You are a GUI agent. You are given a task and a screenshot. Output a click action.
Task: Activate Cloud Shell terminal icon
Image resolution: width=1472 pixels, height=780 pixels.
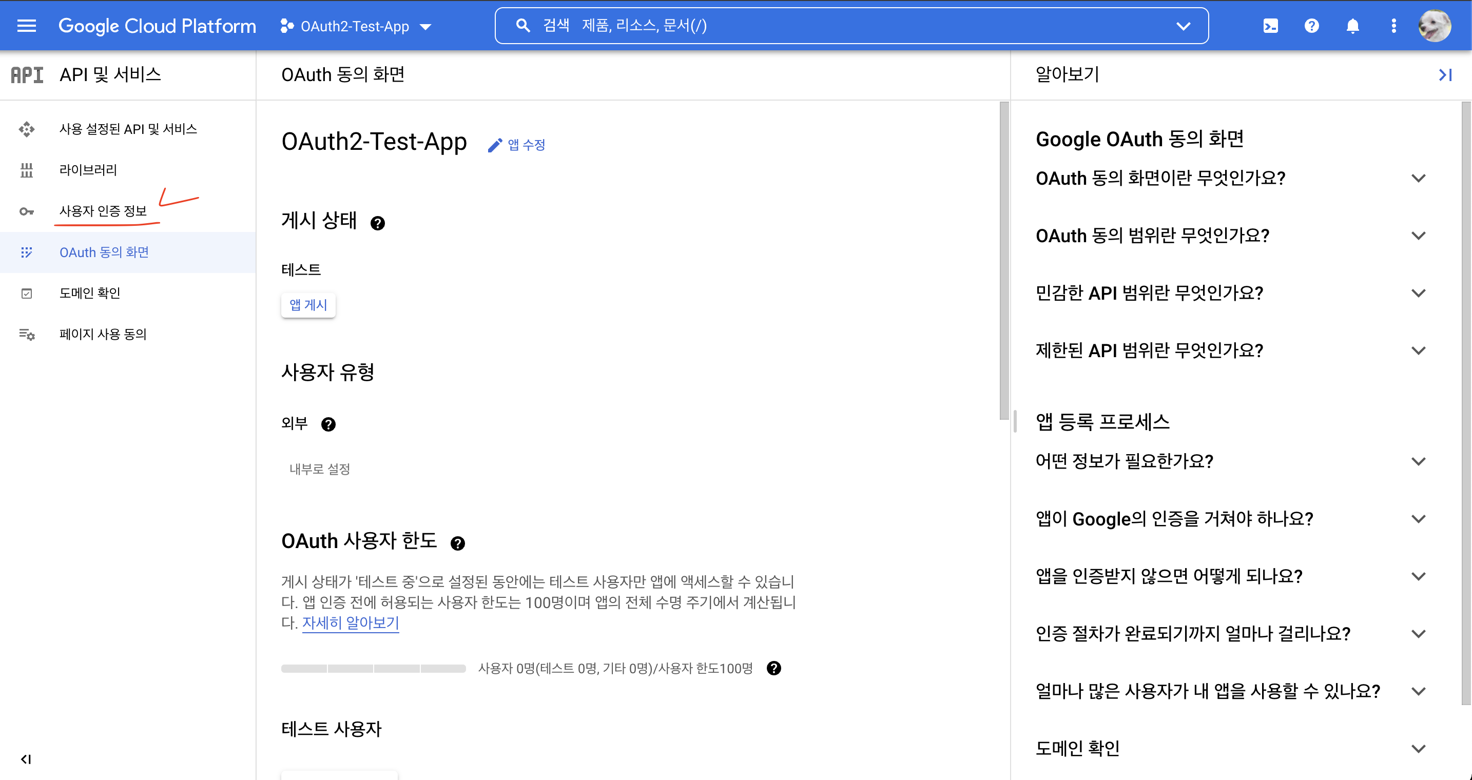1270,26
